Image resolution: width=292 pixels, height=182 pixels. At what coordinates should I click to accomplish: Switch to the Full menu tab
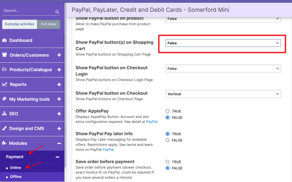[48, 24]
